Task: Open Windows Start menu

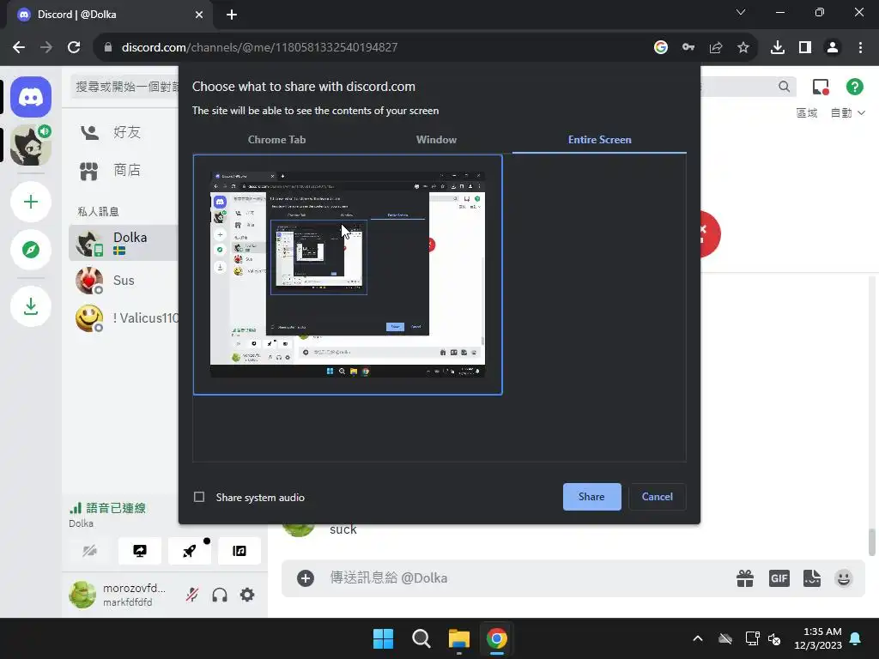Action: tap(384, 638)
